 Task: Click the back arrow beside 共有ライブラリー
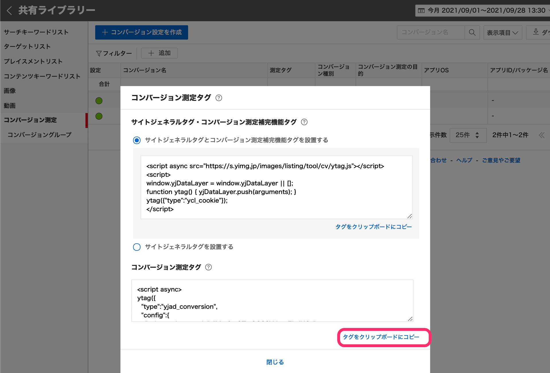pos(9,11)
